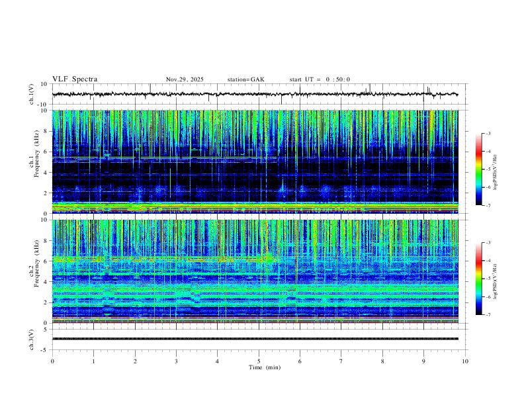Select the date "Nov.29, 2025"
Image resolution: width=524 pixels, height=405 pixels.
185,79
